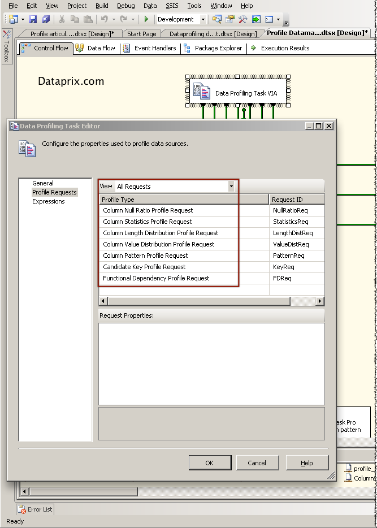Click the FDReq request ID cell

297,278
